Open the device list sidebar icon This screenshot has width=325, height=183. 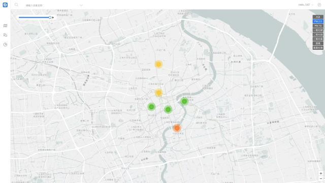(5, 35)
